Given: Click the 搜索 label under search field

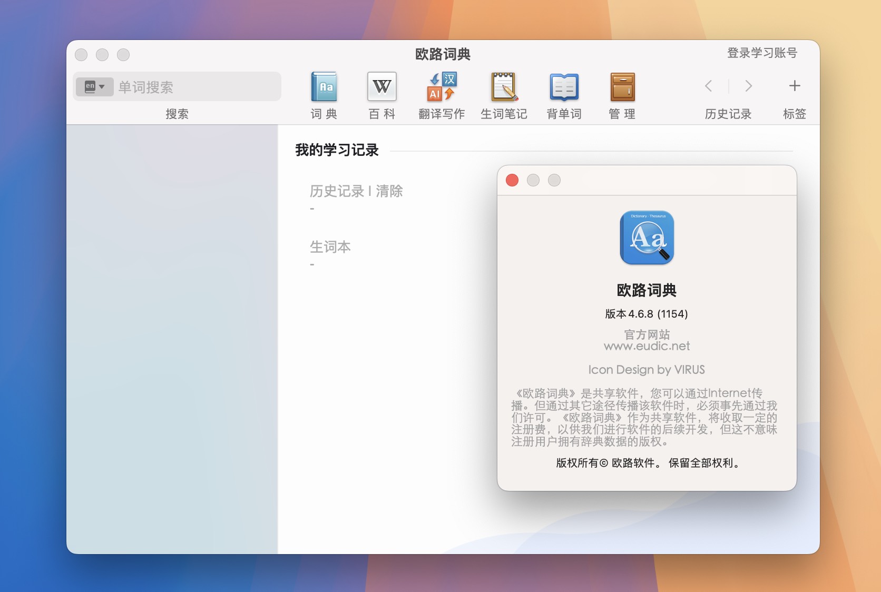Looking at the screenshot, I should 177,114.
